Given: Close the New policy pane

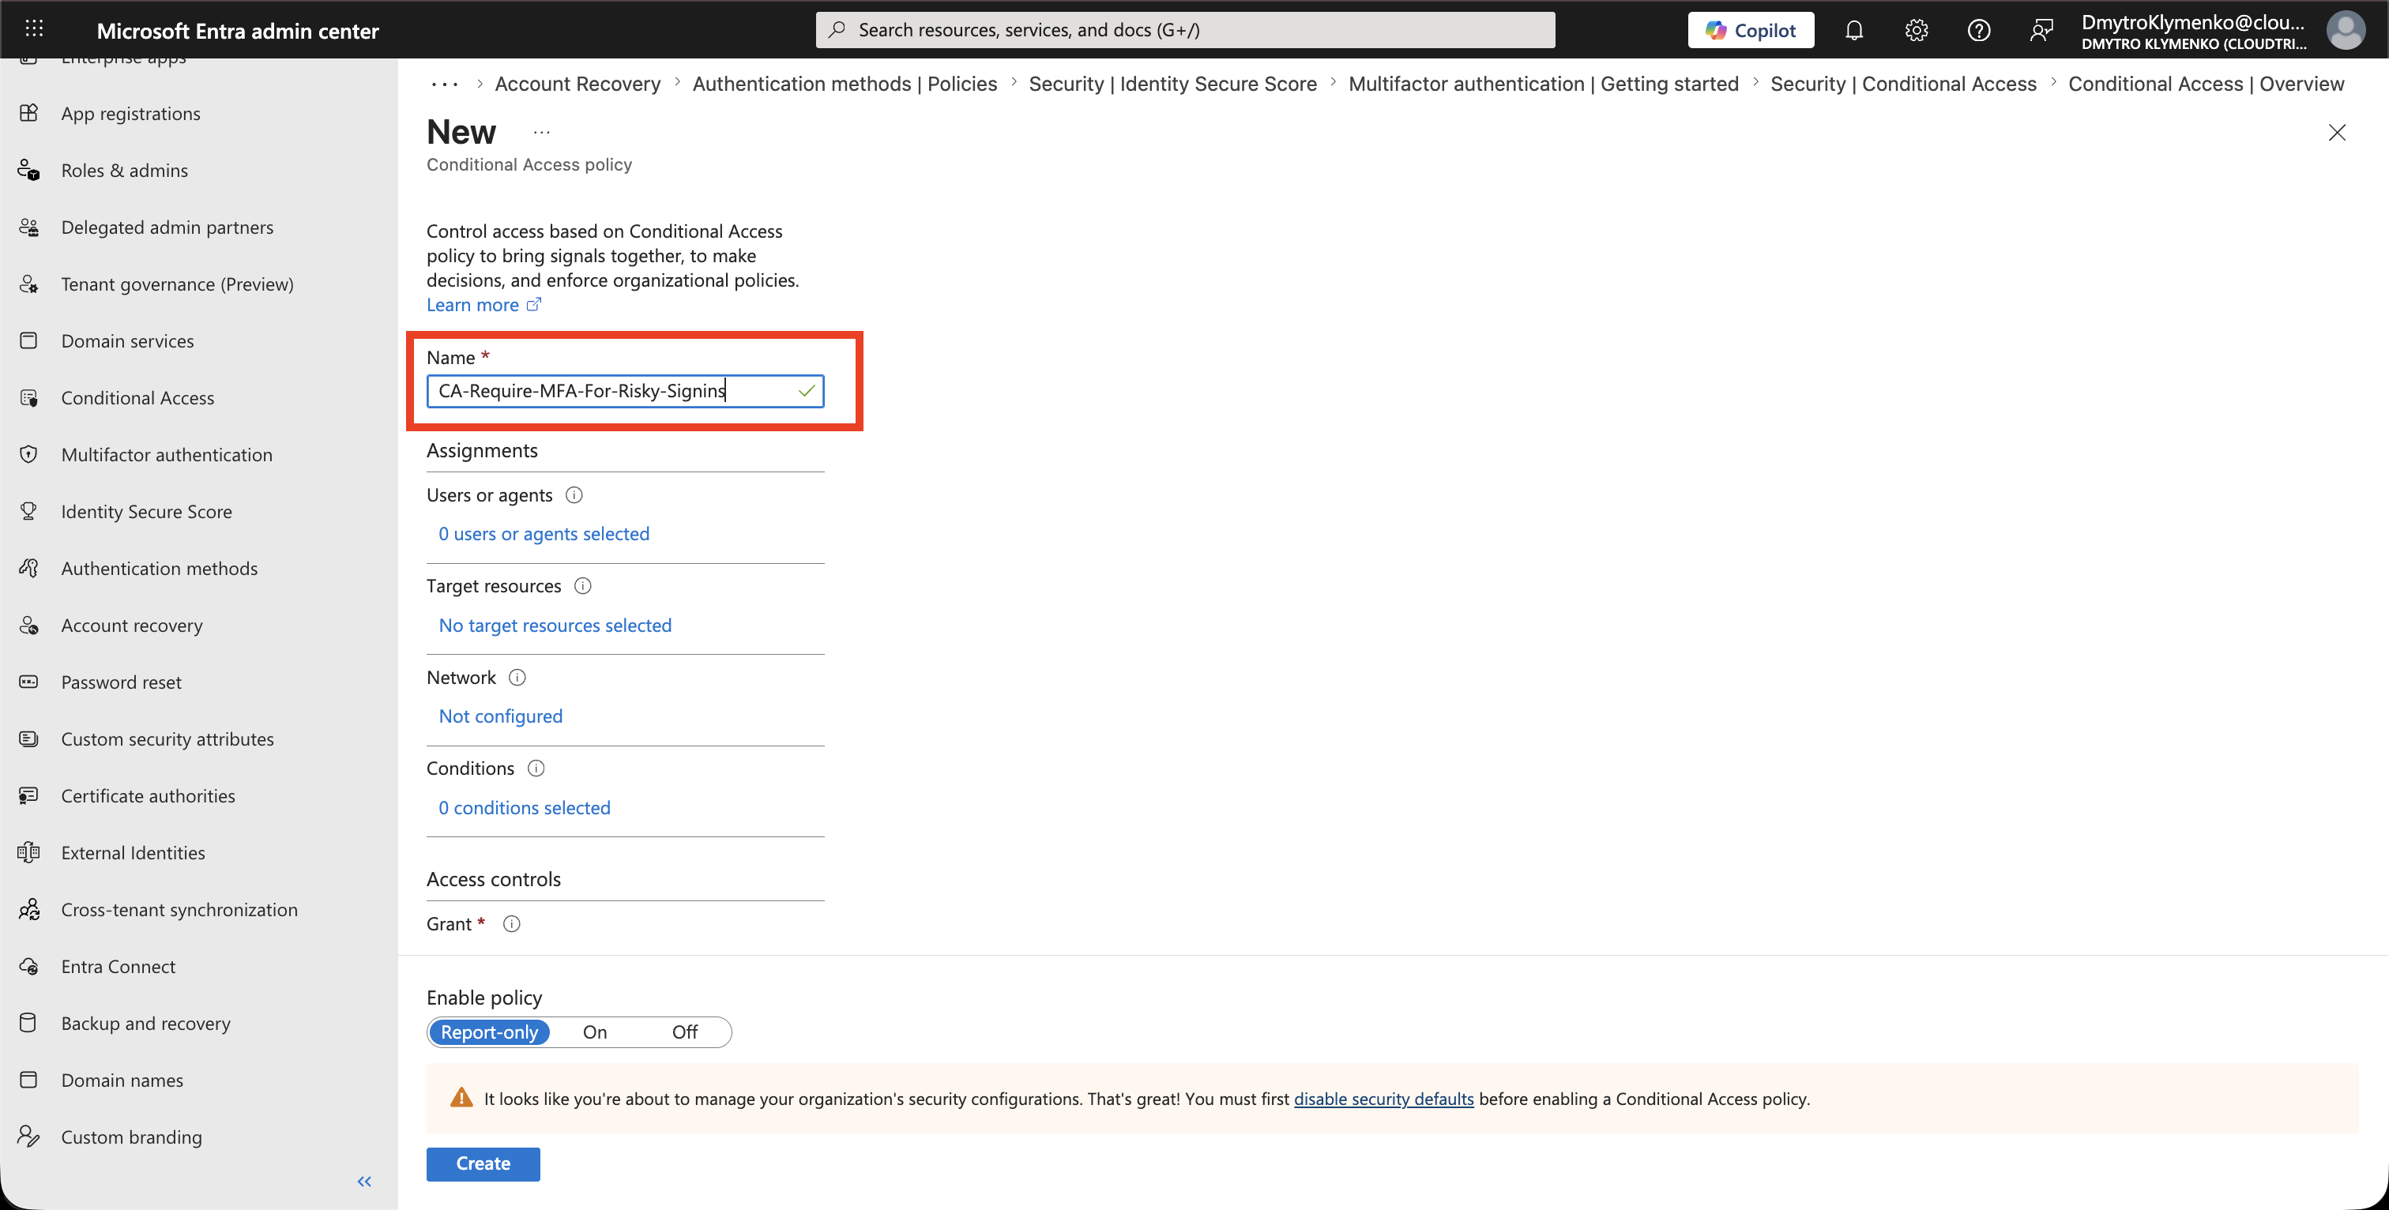Looking at the screenshot, I should click(x=2336, y=133).
